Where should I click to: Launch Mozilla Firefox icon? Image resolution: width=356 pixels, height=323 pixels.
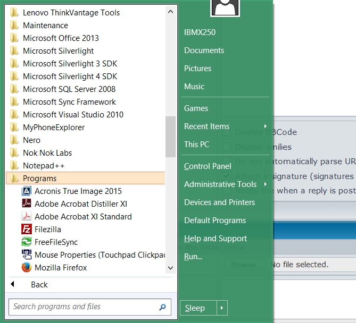27,268
